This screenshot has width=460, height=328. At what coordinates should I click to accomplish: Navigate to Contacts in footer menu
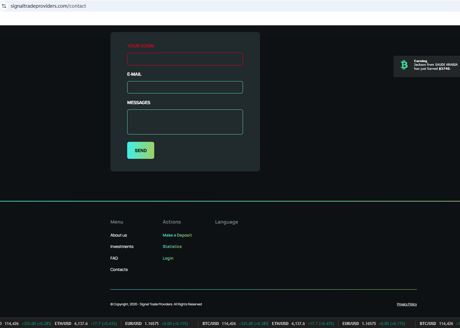[119, 270]
